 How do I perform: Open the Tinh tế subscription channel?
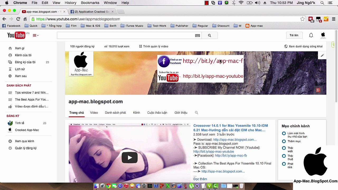(x=20, y=123)
